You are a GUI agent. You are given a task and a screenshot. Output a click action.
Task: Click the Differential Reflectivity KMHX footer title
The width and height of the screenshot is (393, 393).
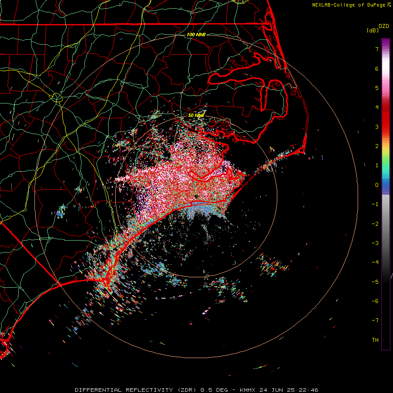click(196, 390)
